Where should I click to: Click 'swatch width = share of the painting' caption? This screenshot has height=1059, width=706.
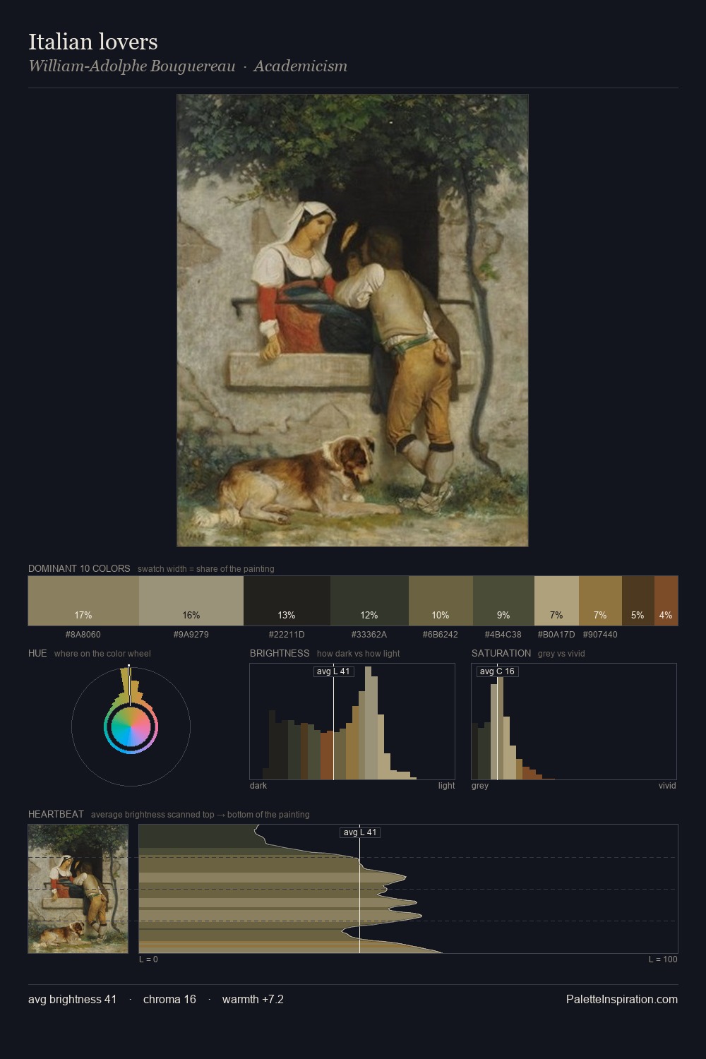[206, 569]
